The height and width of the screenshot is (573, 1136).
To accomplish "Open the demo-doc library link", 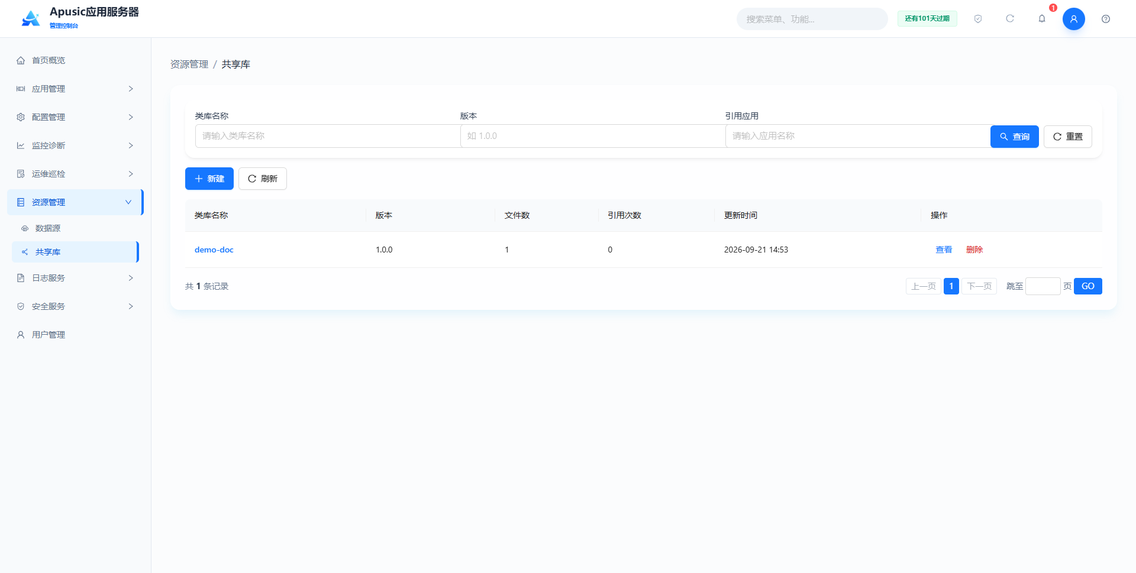I will [214, 250].
